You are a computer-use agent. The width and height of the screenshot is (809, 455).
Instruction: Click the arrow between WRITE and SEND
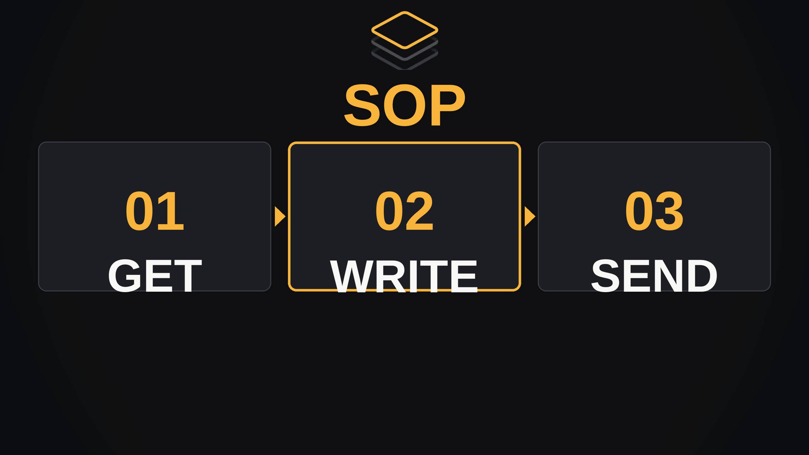(x=530, y=216)
